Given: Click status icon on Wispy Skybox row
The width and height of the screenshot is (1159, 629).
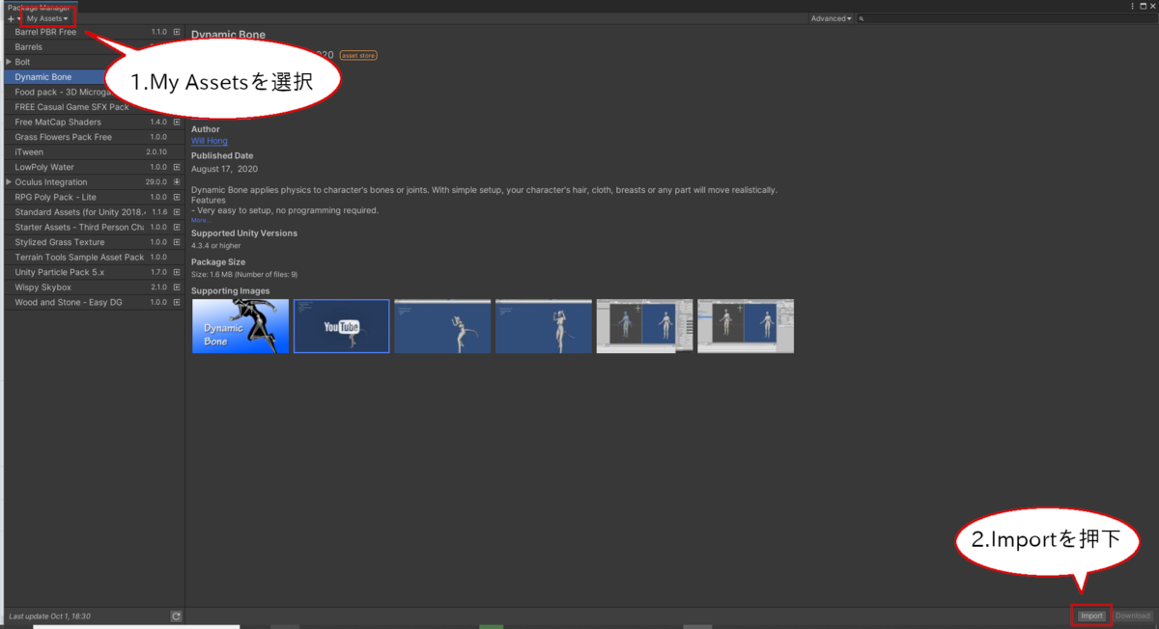Looking at the screenshot, I should [x=177, y=287].
